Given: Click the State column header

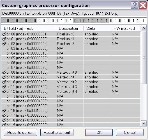Looking at the screenshot, I should click(x=97, y=28).
